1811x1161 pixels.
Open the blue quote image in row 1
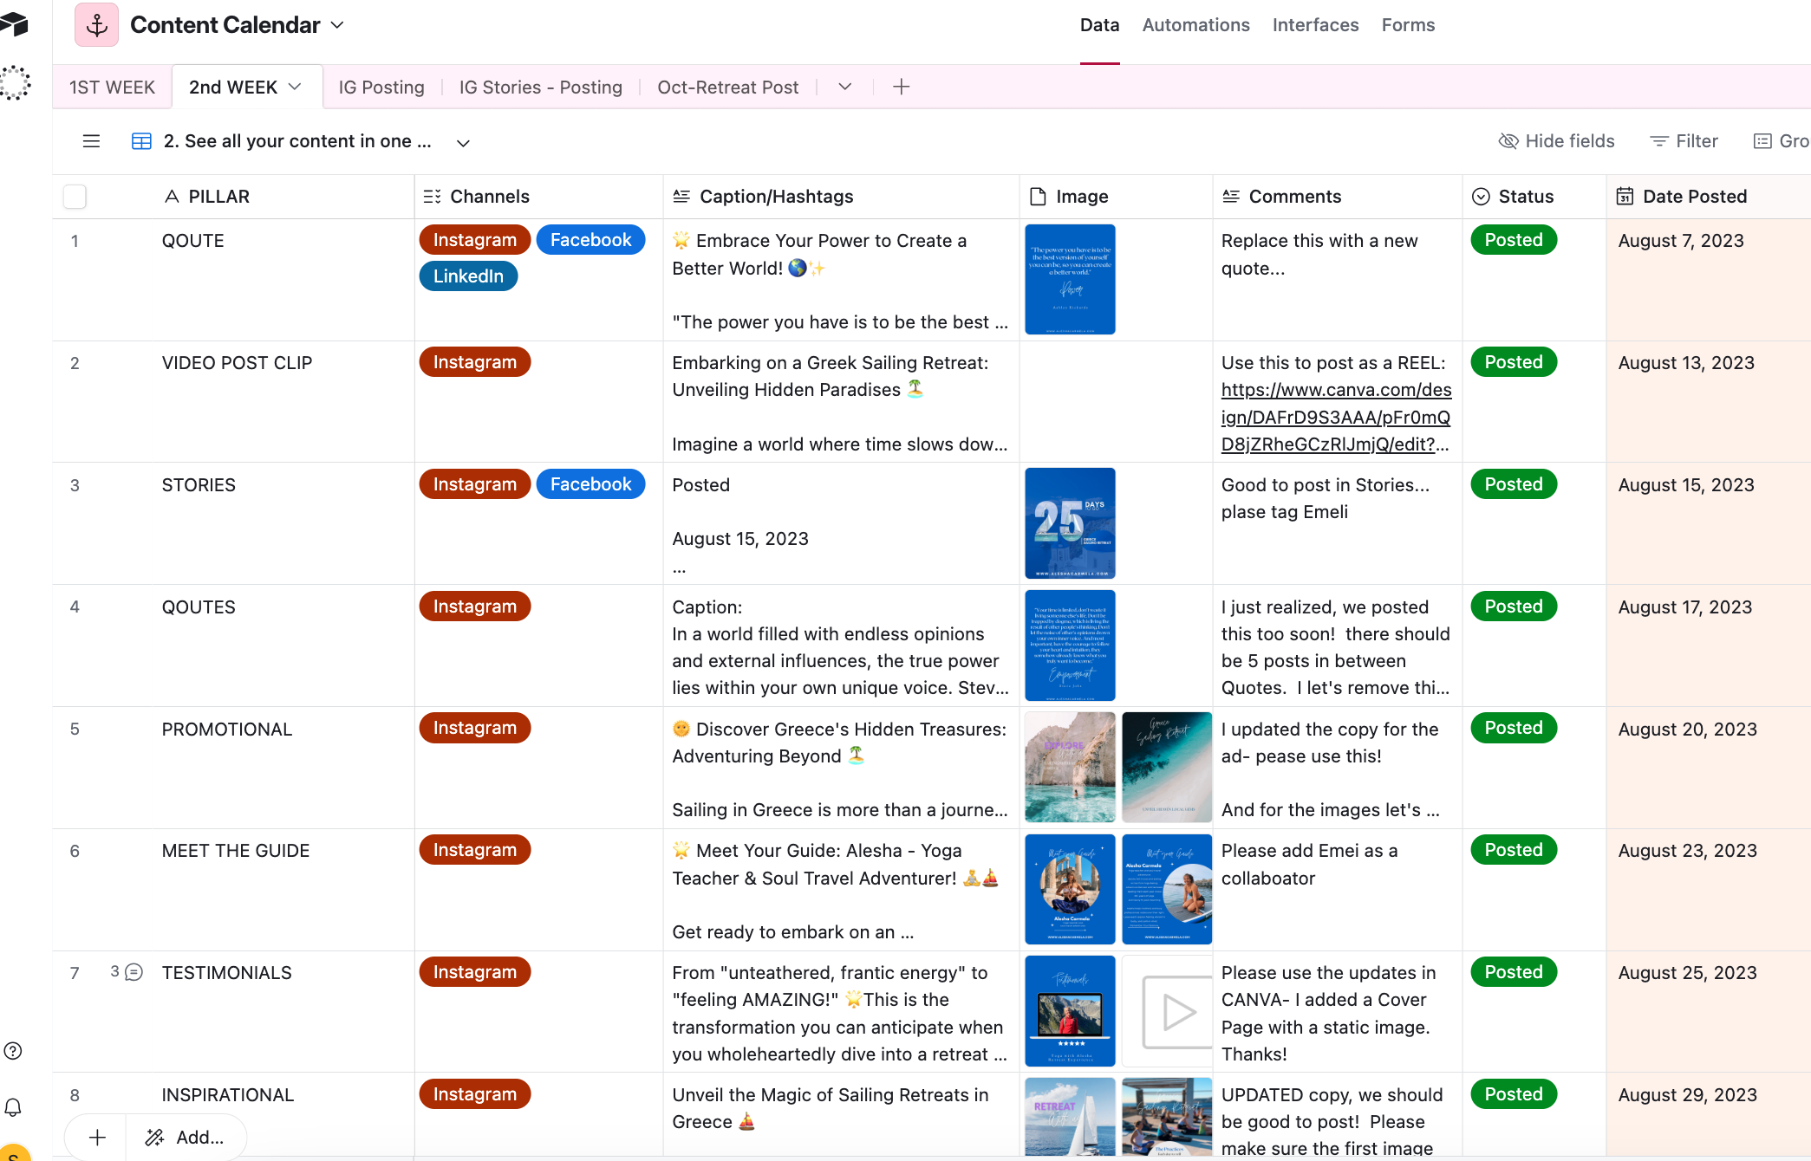point(1070,279)
